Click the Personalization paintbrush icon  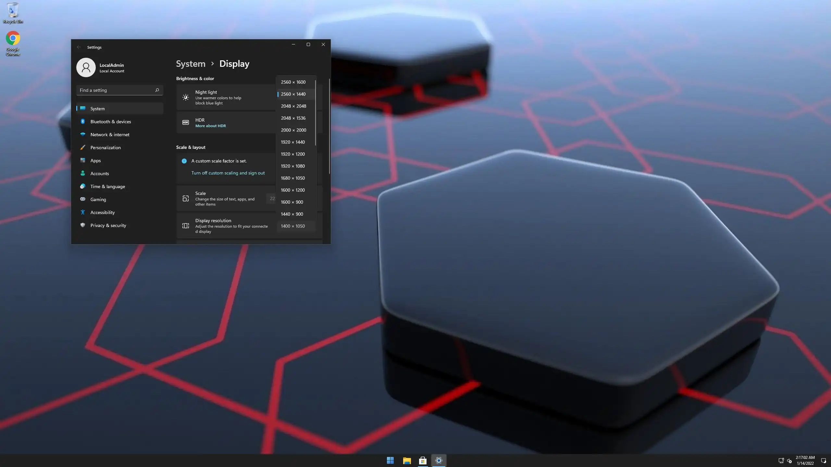click(x=83, y=147)
